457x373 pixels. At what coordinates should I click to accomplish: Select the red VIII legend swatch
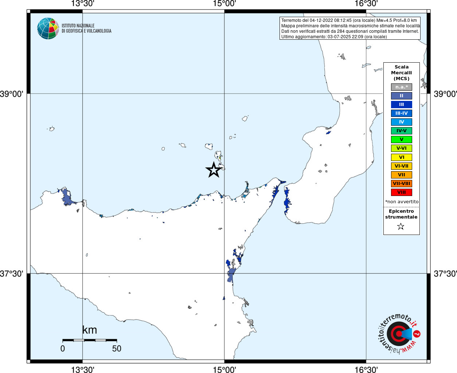[x=402, y=192]
